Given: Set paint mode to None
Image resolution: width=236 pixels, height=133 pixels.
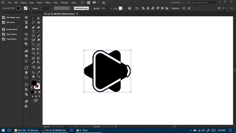Looking at the screenshot, I should click(39, 92).
